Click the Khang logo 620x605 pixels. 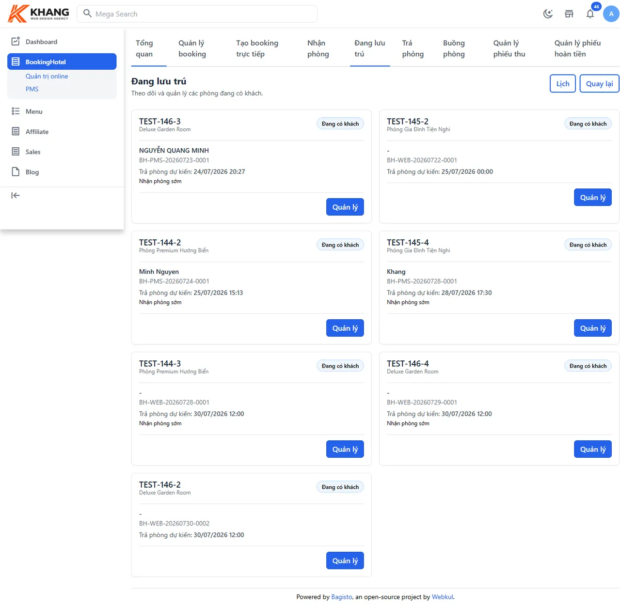tap(39, 14)
